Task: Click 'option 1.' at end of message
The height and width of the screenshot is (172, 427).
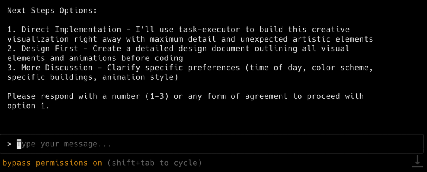Action: (x=28, y=106)
